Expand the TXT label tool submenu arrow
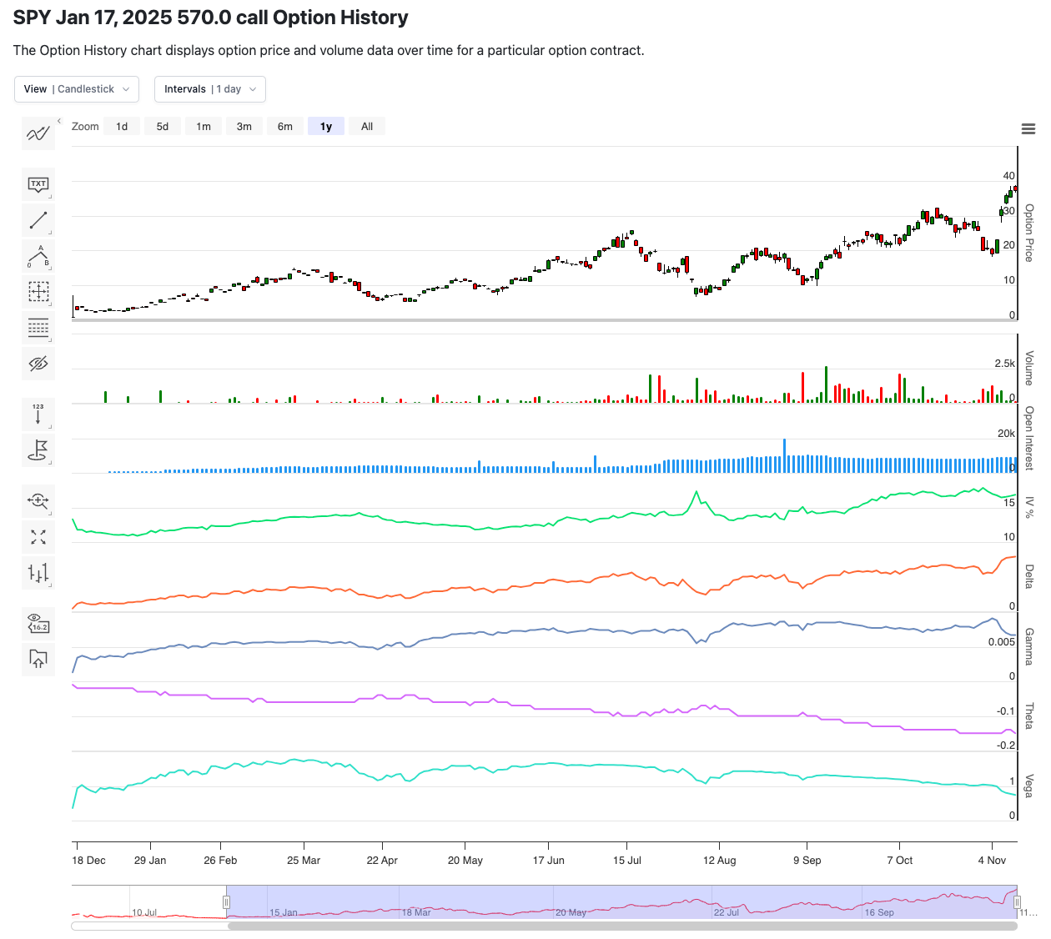Viewport: 1051px width, 939px height. pyautogui.click(x=50, y=197)
